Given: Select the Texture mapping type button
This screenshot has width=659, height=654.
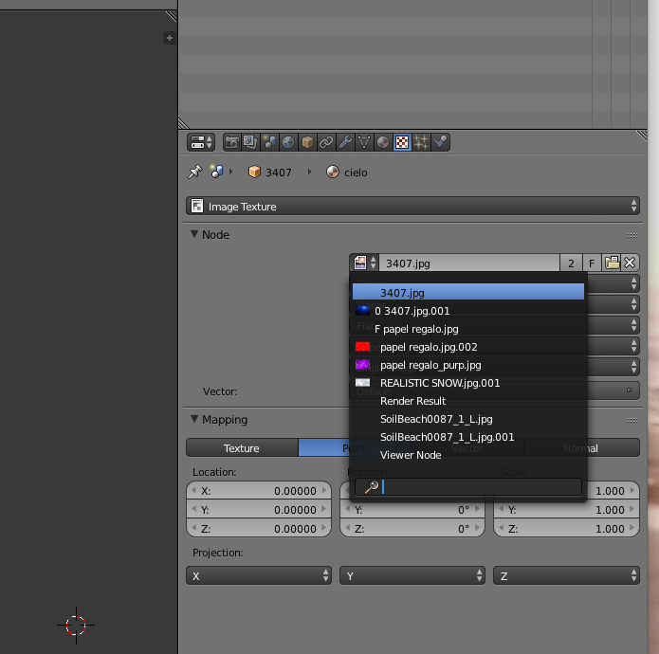Looking at the screenshot, I should 242,448.
